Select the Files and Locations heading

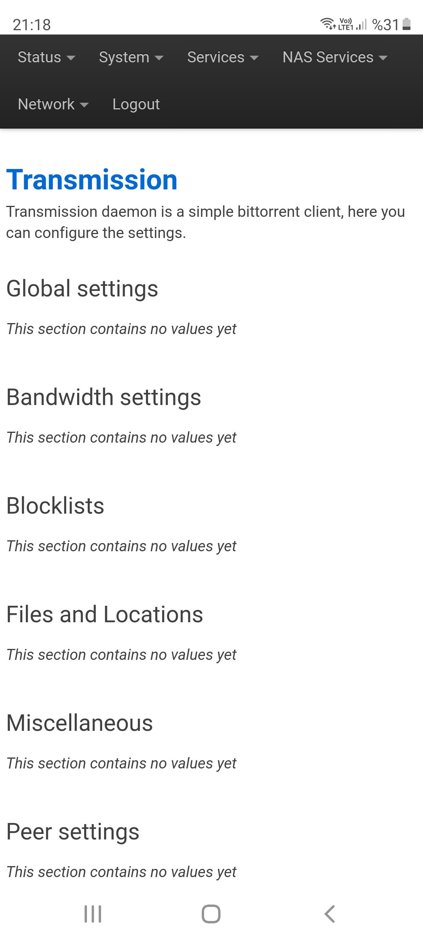105,614
